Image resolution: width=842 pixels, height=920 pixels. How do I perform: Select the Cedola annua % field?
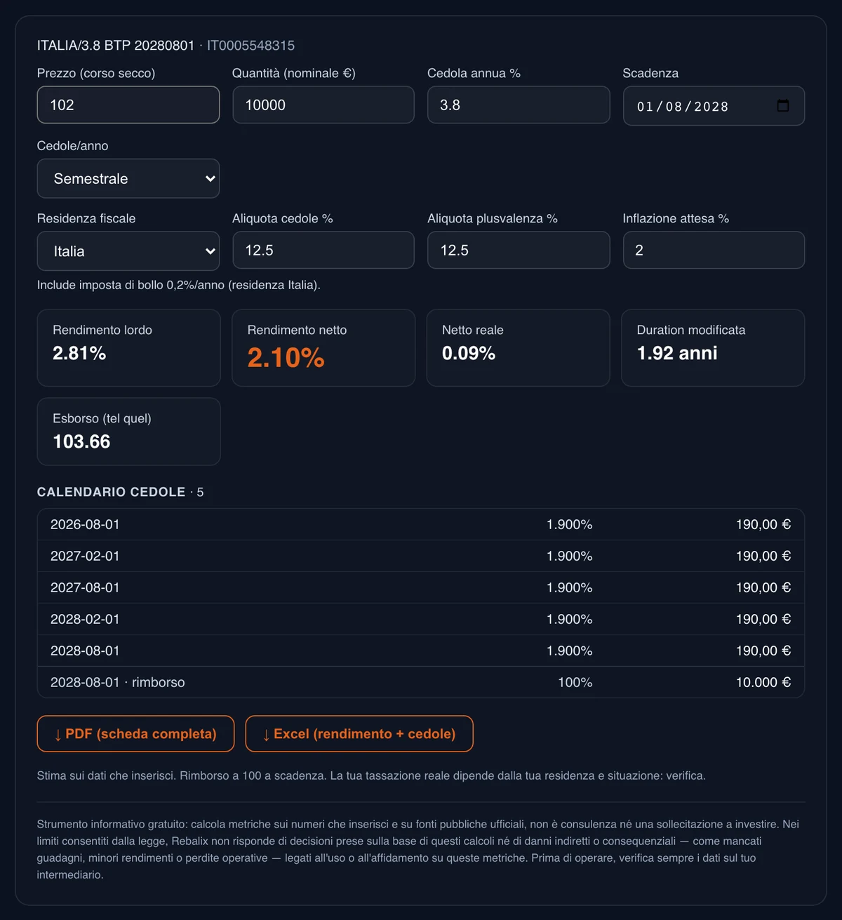pyautogui.click(x=519, y=105)
